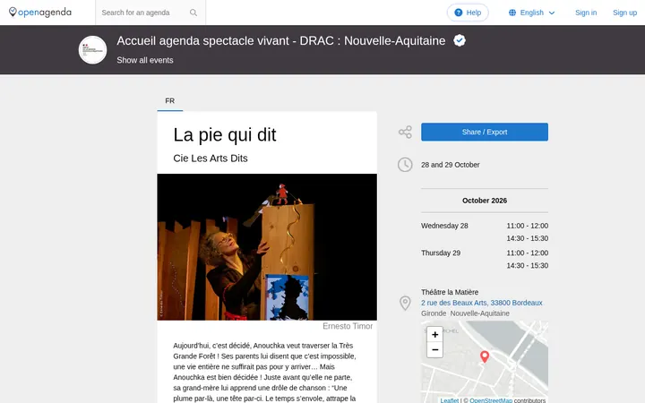Click 'Wednesday 28' in the schedule
Viewport: 645px width, 403px height.
point(444,226)
